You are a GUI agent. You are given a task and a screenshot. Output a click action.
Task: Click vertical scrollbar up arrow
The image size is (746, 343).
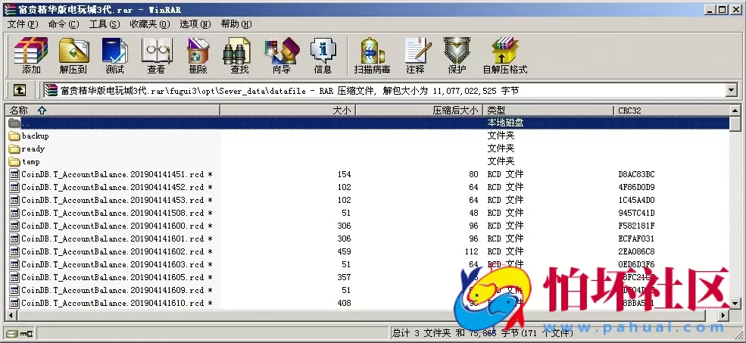point(735,111)
